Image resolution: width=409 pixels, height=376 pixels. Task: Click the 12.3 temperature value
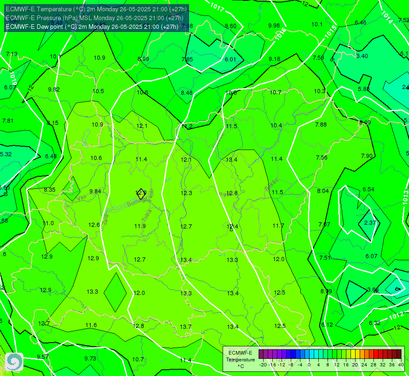click(186, 193)
